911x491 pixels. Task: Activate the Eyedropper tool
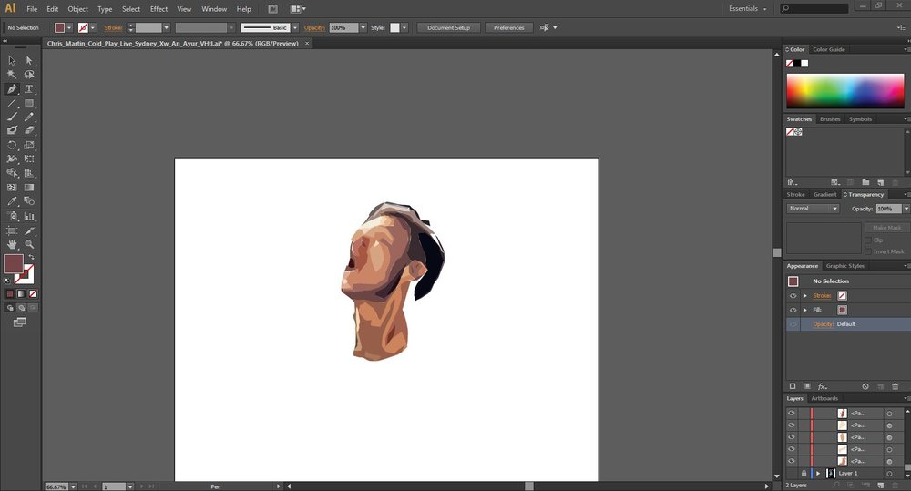[12, 201]
